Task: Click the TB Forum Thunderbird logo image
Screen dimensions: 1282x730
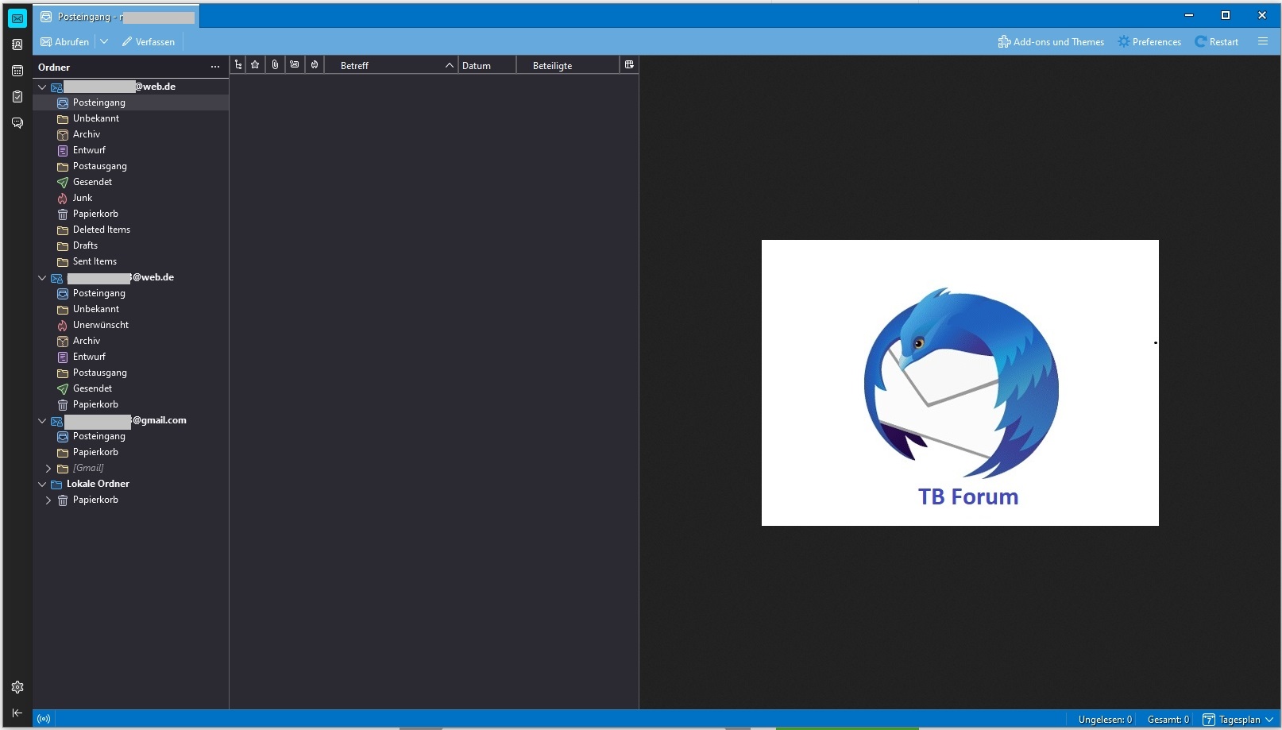Action: [960, 383]
